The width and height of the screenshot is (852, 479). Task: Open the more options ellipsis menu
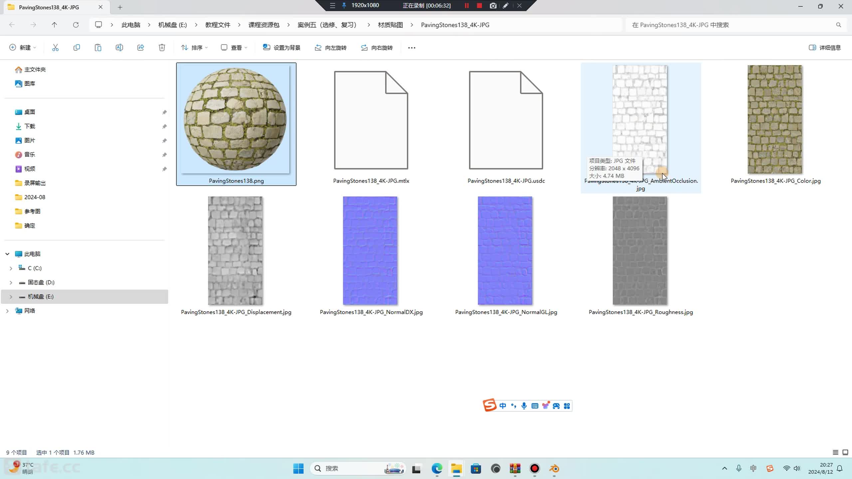(412, 48)
